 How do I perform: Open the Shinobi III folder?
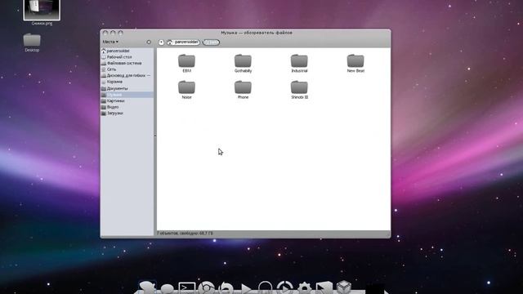coord(299,90)
